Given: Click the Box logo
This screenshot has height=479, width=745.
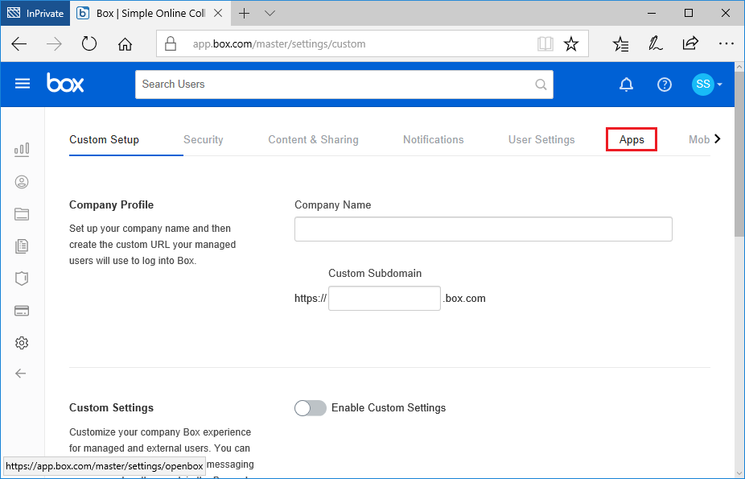Looking at the screenshot, I should point(65,83).
